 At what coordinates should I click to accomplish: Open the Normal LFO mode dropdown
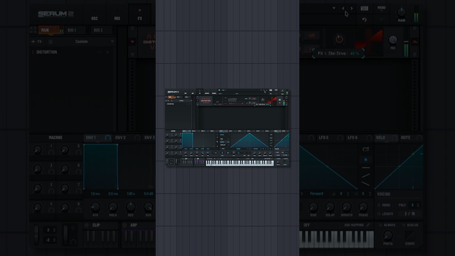coord(225,135)
